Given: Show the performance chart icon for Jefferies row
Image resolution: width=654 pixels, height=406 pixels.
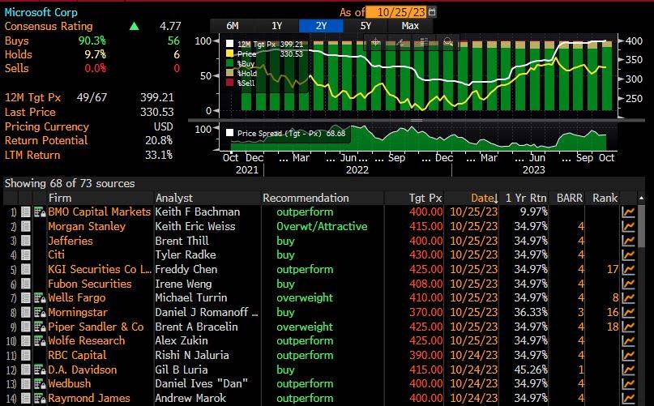Looking at the screenshot, I should [x=628, y=241].
